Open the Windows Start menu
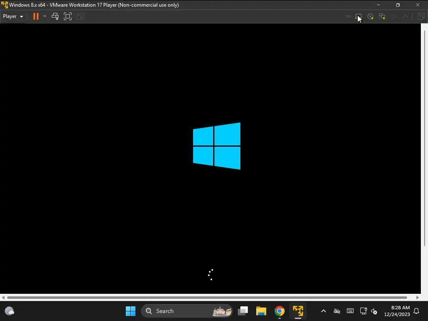The image size is (428, 321). [130, 311]
